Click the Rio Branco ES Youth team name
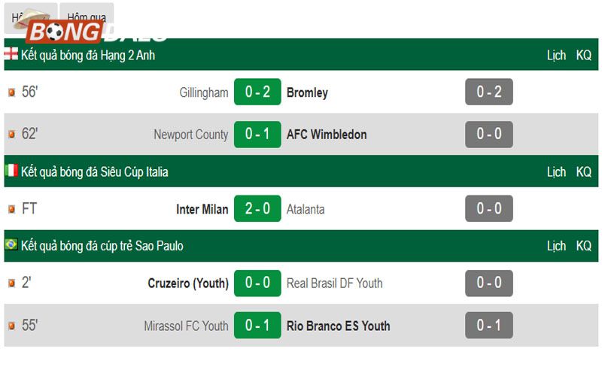The height and width of the screenshot is (376, 602). (x=338, y=326)
